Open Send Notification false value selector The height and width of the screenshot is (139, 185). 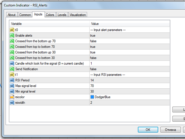(129, 69)
